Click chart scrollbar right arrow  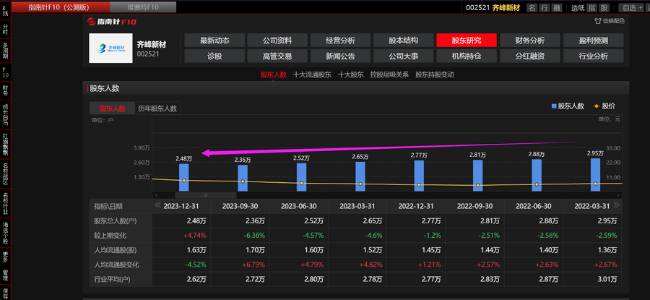[x=618, y=195]
